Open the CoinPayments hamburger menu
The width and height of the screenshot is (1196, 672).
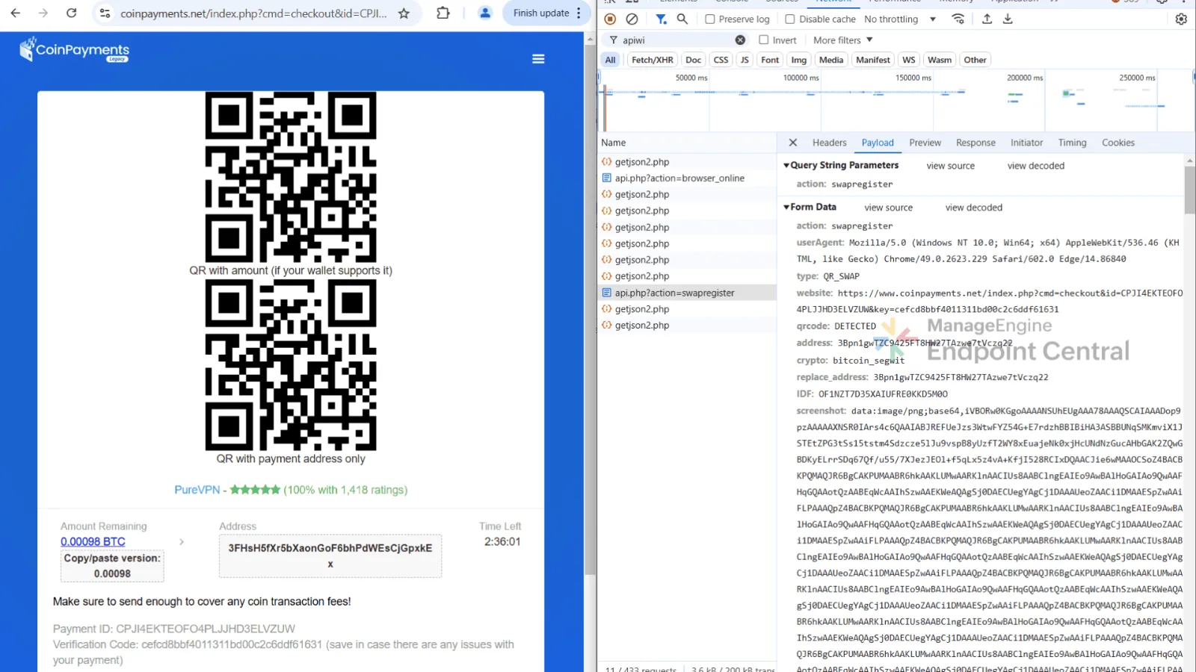(x=538, y=59)
